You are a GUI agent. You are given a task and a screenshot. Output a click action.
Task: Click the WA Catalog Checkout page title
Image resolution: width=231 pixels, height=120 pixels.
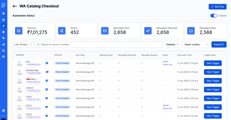pyautogui.click(x=39, y=6)
